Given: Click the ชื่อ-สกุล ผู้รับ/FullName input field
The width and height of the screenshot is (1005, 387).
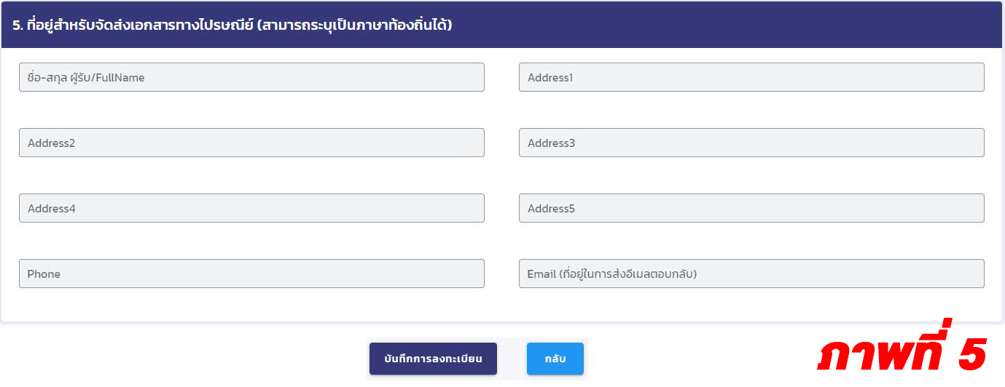Looking at the screenshot, I should [x=251, y=77].
